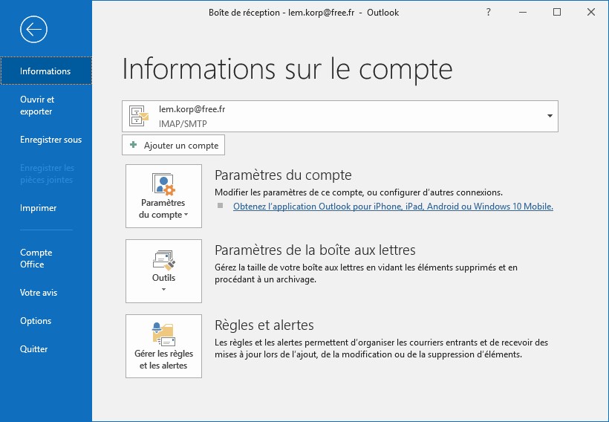
Task: Go to Ouvrir et exporter
Action: click(x=37, y=105)
